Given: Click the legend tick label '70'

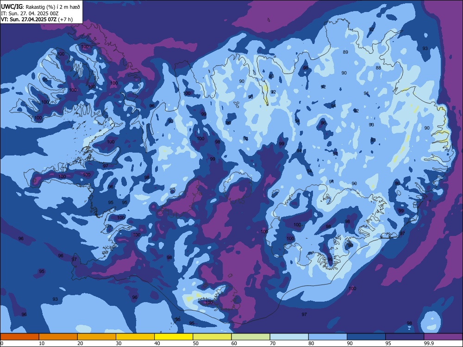Looking at the screenshot, I should 273,343.
